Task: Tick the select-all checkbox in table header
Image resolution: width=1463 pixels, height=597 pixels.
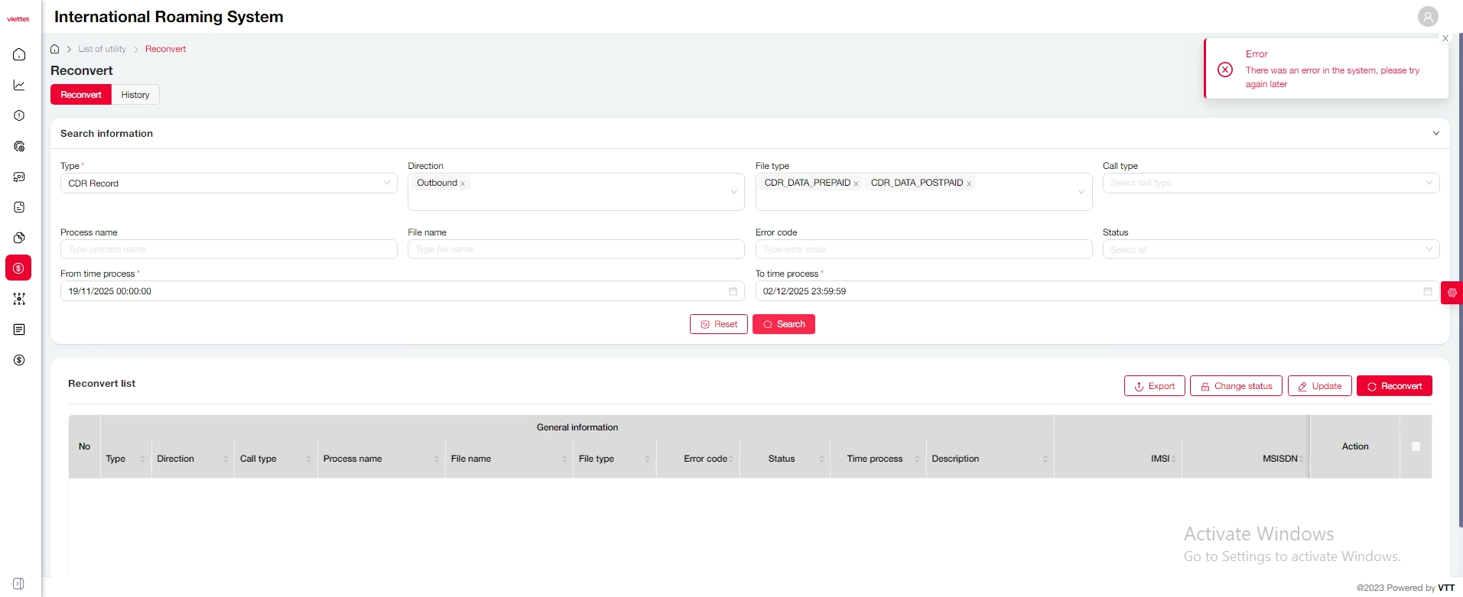Action: [1416, 446]
